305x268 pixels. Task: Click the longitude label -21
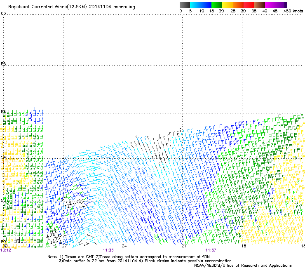click(x=182, y=246)
